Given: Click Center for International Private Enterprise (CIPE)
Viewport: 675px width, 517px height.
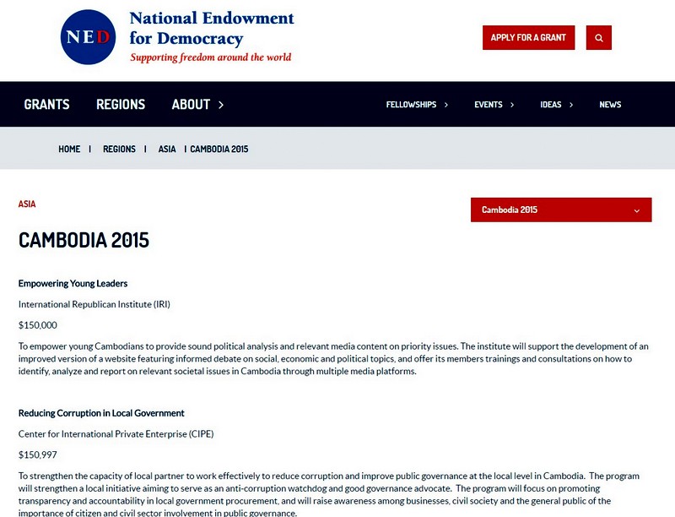Looking at the screenshot, I should click(x=116, y=434).
